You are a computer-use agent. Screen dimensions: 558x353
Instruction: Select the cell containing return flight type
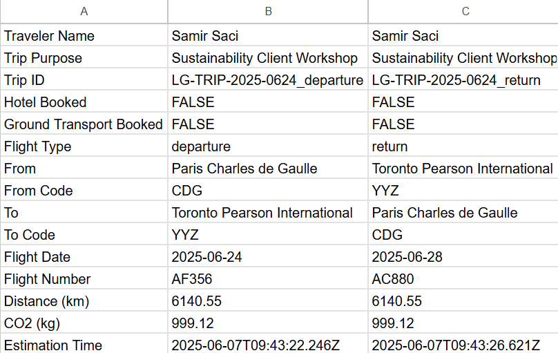[x=463, y=145]
